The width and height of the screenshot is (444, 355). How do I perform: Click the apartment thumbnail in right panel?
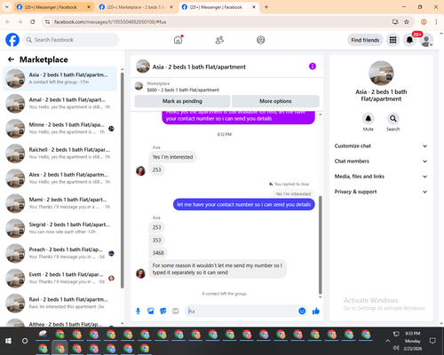coord(381,73)
